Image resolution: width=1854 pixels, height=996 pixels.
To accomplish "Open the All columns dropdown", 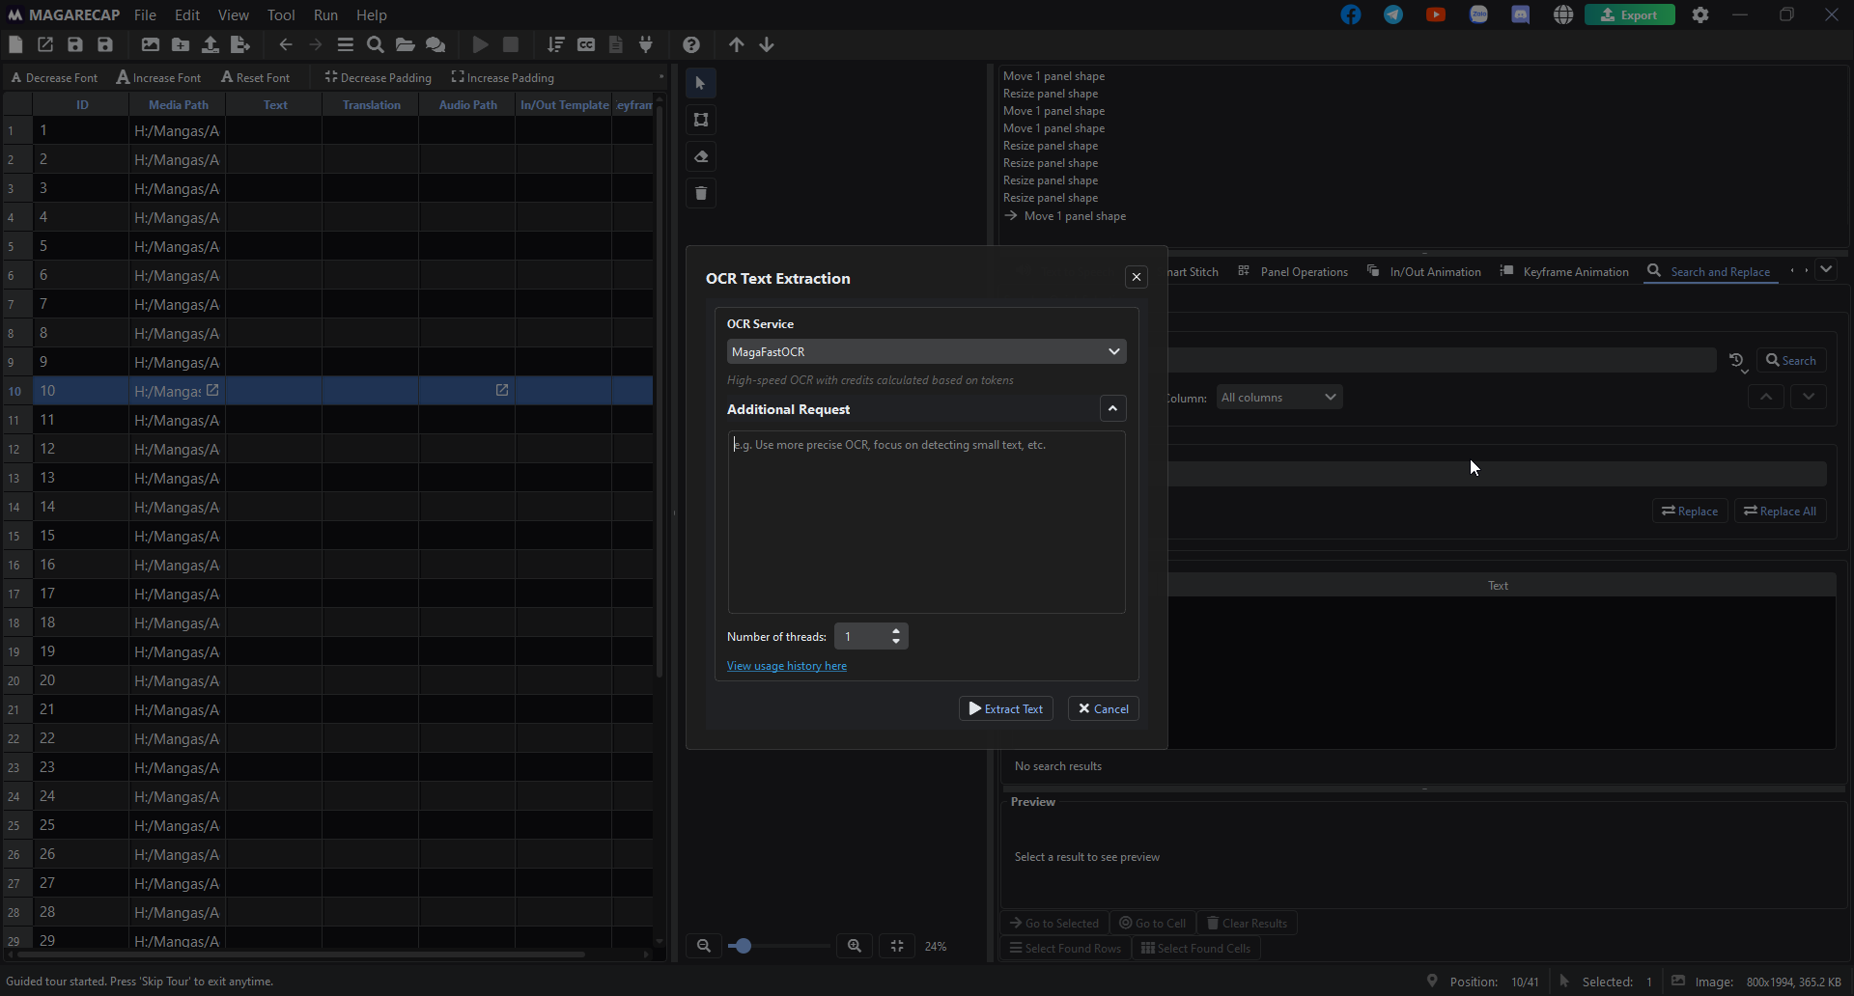I will click(x=1278, y=397).
